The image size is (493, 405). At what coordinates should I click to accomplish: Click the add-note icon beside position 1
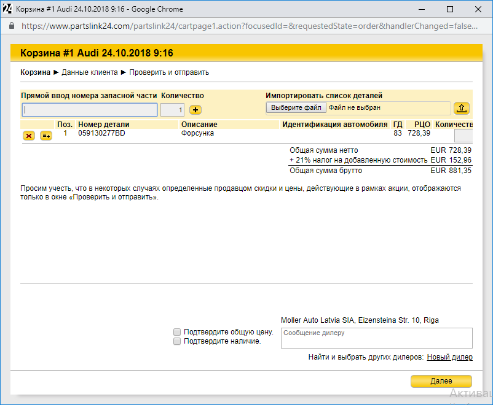[x=46, y=136]
